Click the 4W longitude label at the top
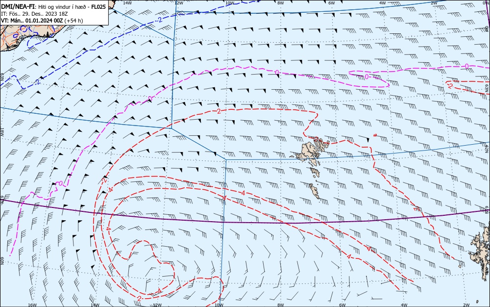Screen dimensions: 490x307 point(383,3)
